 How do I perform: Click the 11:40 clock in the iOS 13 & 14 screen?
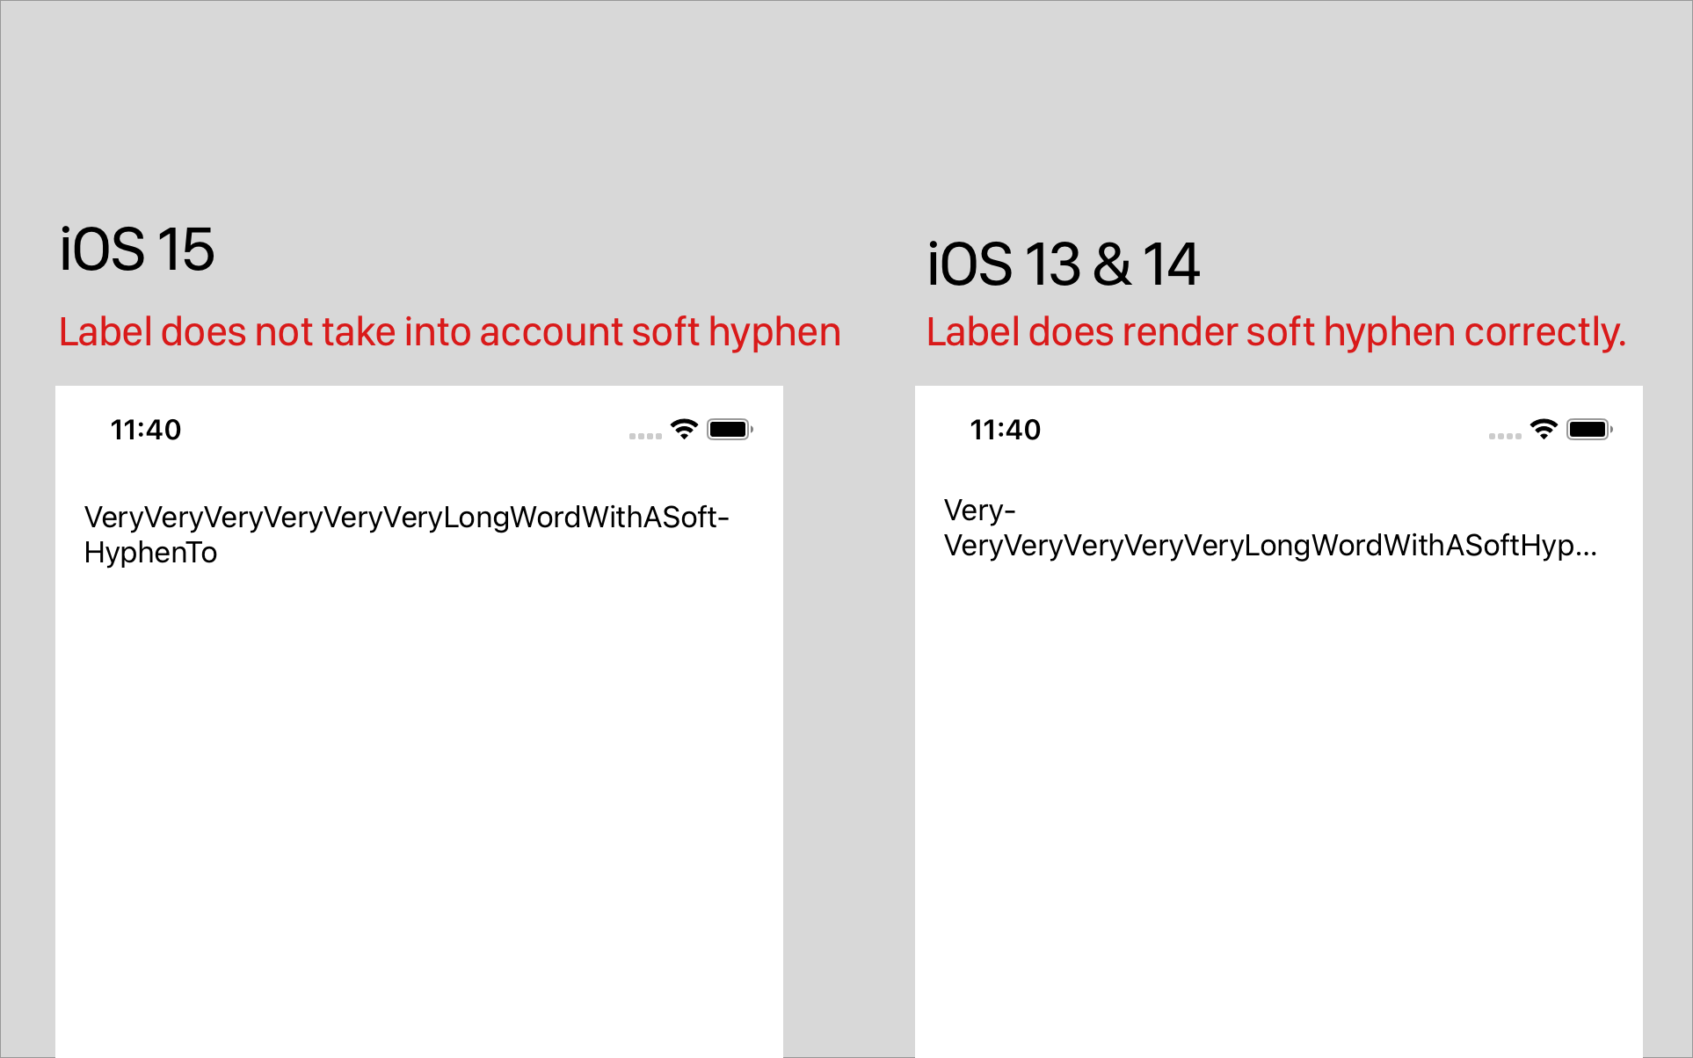coord(1006,430)
